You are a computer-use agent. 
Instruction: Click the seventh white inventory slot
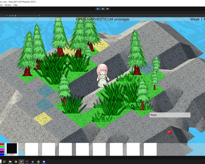(x=133, y=149)
